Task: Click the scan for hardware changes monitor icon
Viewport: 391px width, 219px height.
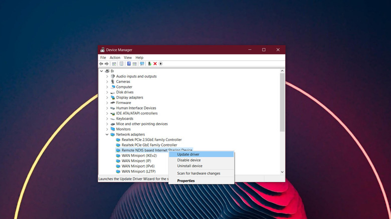Action: pos(142,64)
